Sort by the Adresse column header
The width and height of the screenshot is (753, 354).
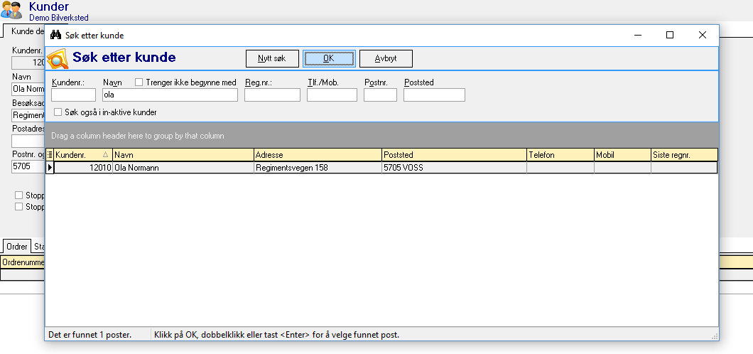(318, 155)
